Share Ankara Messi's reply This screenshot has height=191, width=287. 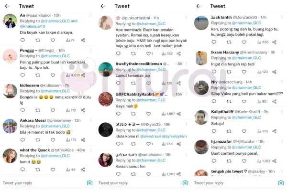[83, 140]
